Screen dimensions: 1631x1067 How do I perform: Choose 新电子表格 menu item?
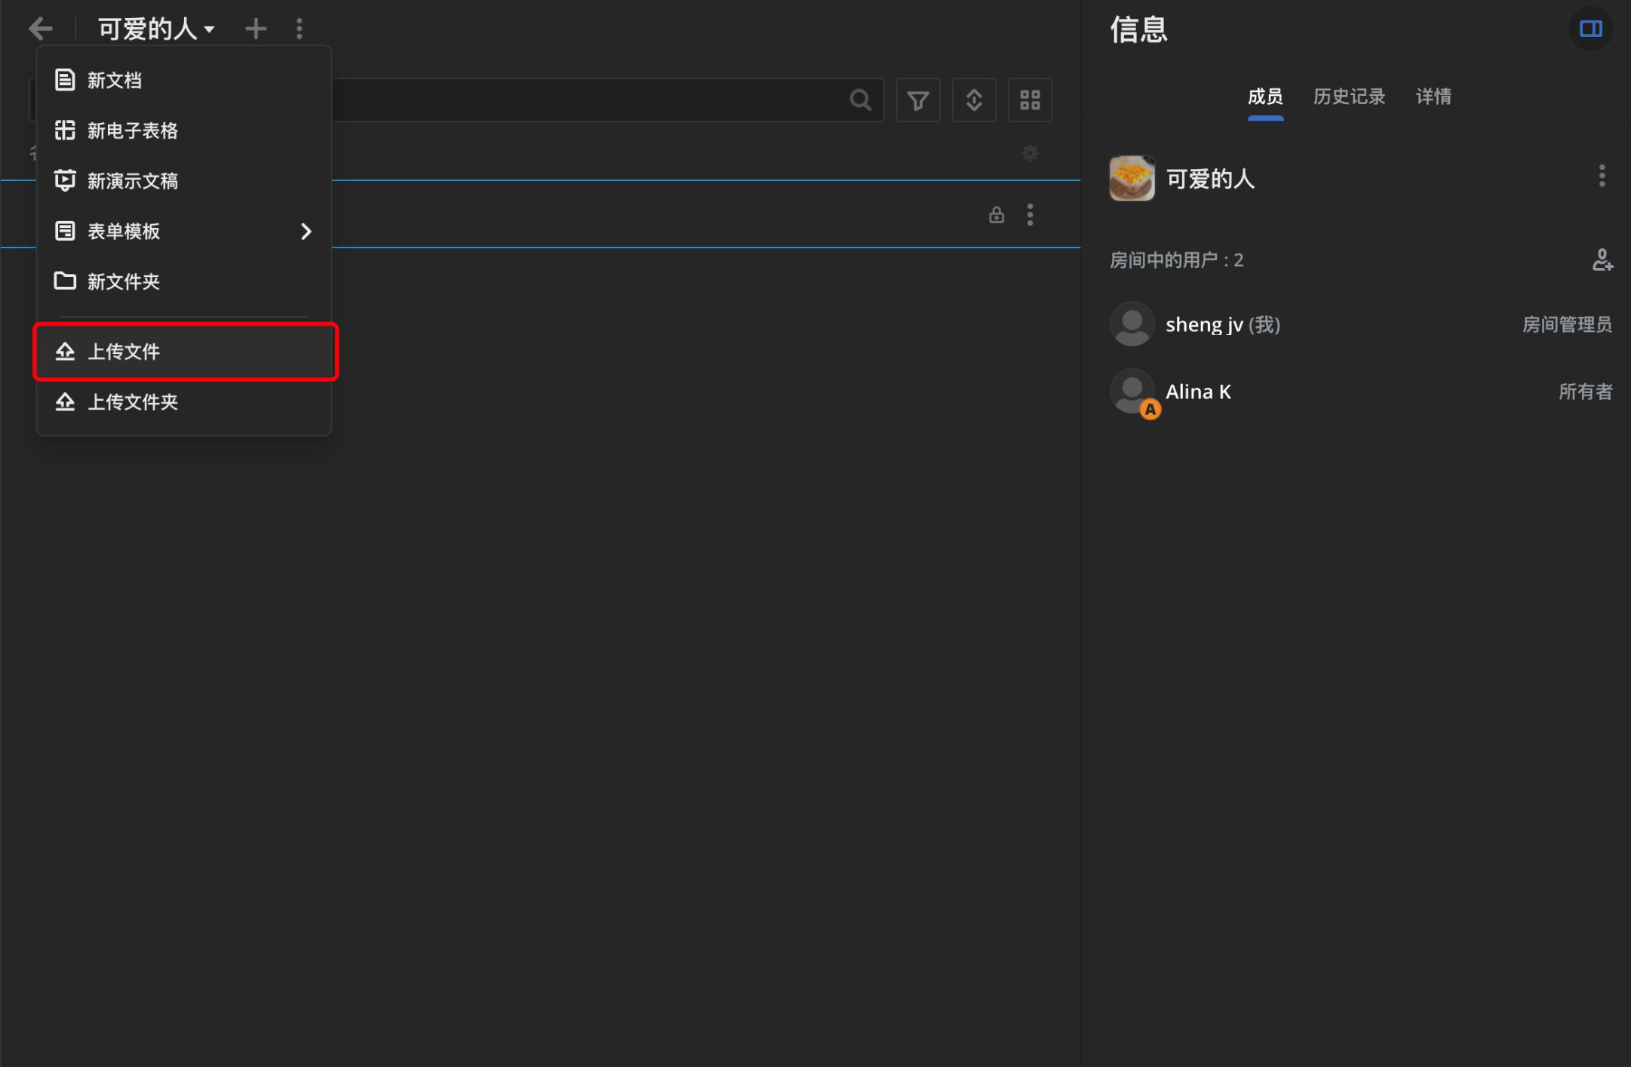coord(133,131)
